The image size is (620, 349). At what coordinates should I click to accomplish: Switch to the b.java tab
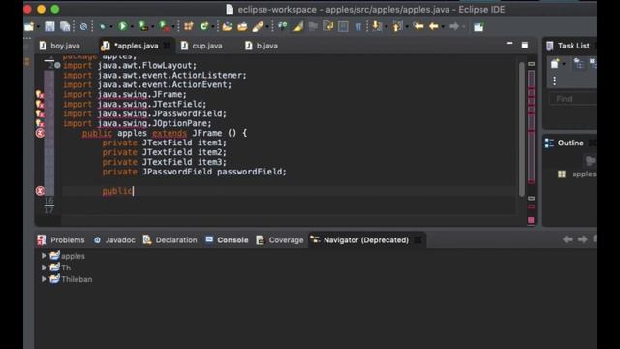click(263, 46)
